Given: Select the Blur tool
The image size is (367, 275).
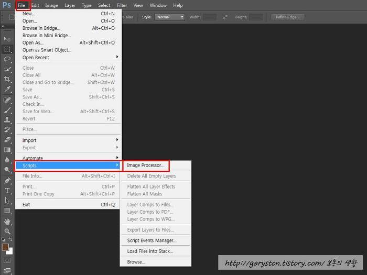Looking at the screenshot, I should click(7, 160).
